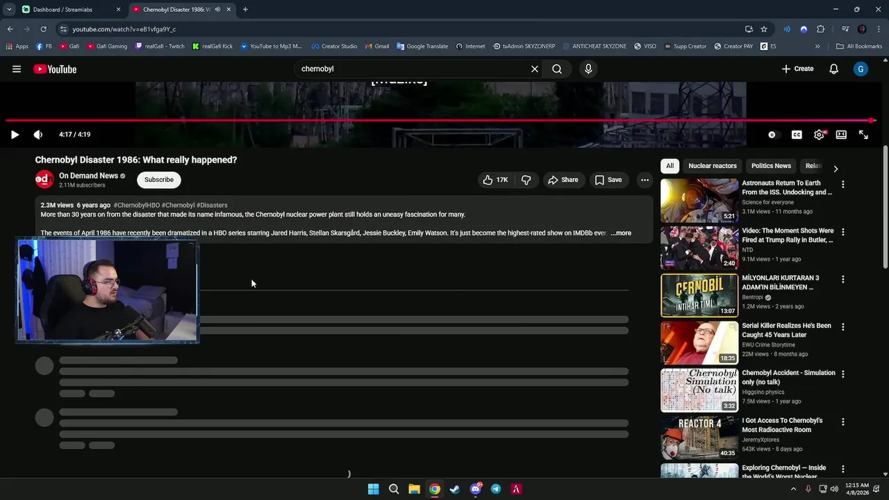
Task: Open the #ChernobylHBO hashtag link
Action: (x=137, y=206)
